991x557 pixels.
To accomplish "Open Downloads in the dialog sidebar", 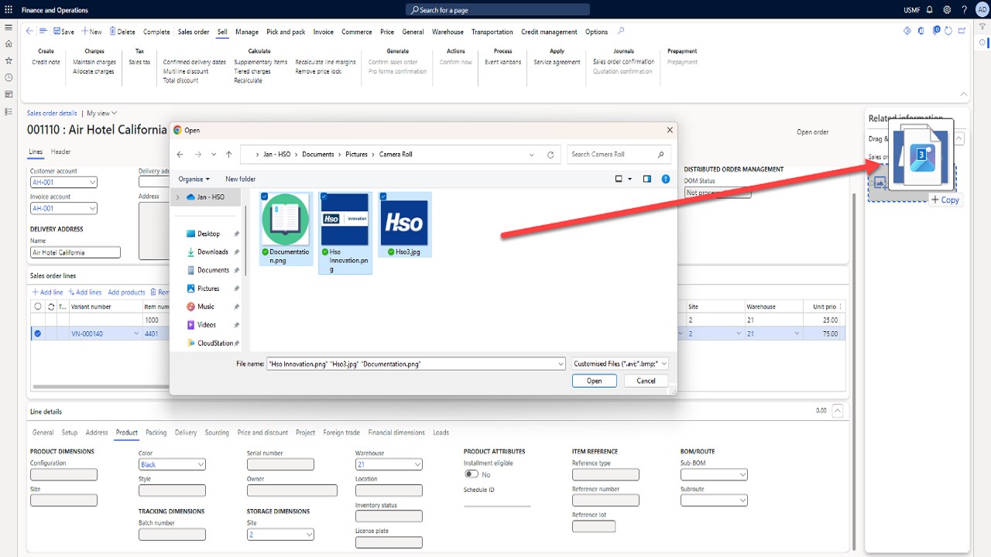I will (x=212, y=252).
